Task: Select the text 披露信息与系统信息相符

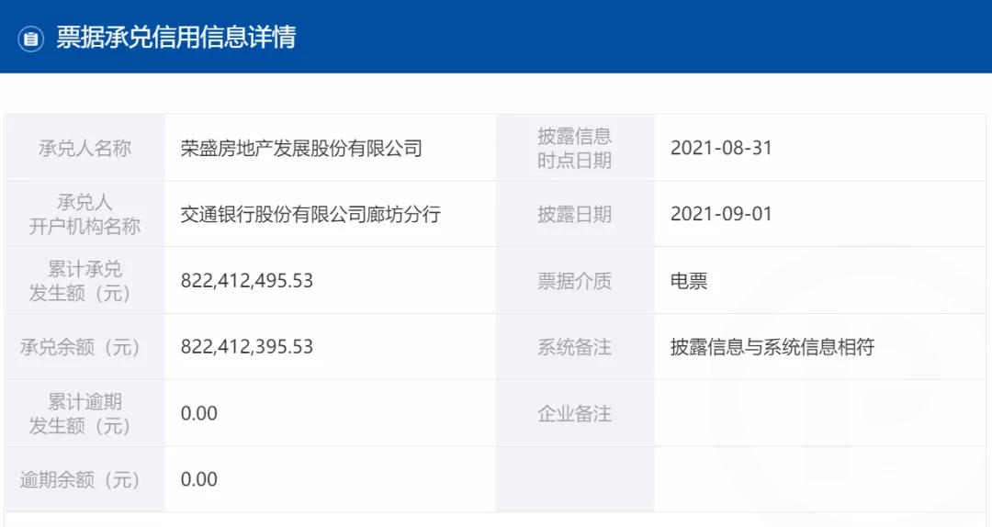Action: click(772, 347)
